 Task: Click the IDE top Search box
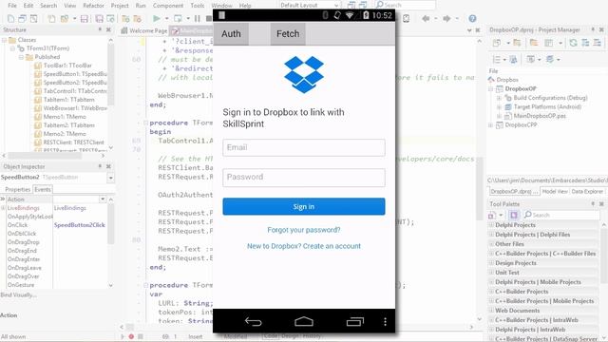click(x=405, y=5)
